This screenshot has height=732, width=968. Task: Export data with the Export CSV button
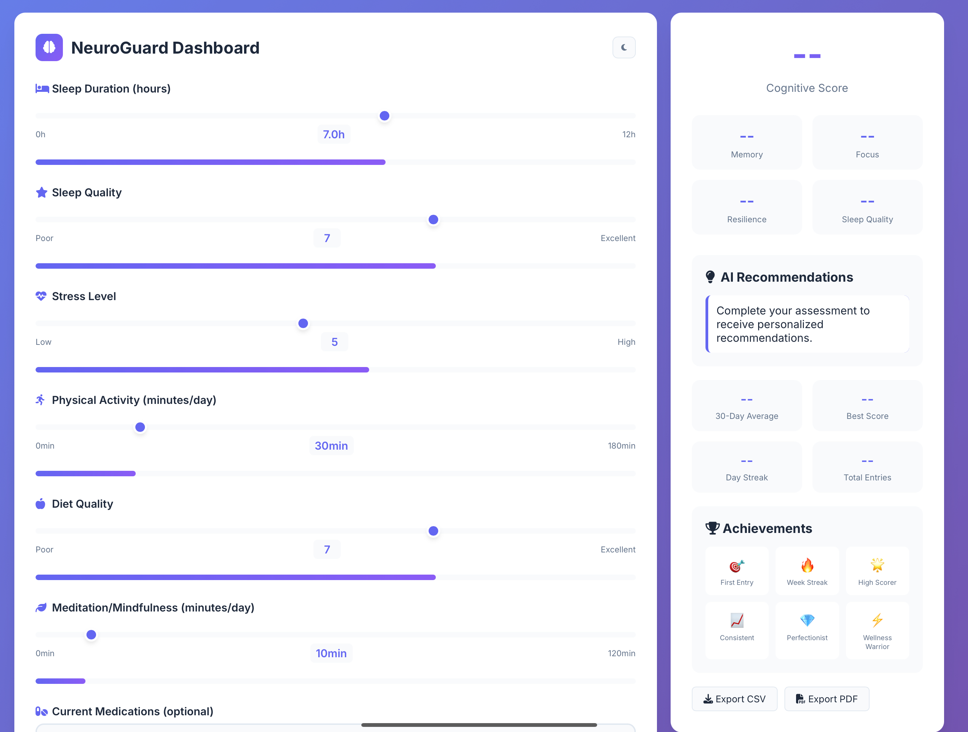[734, 699]
